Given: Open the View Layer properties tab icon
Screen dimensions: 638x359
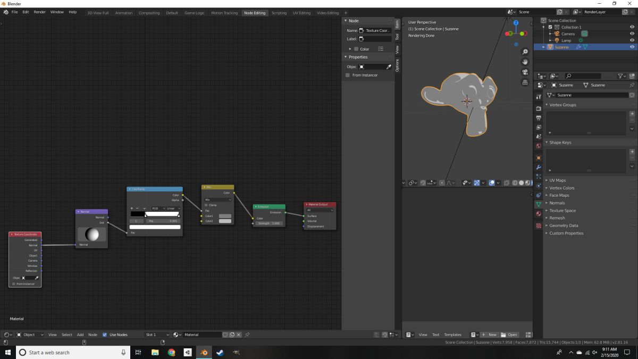Looking at the screenshot, I should click(x=539, y=127).
